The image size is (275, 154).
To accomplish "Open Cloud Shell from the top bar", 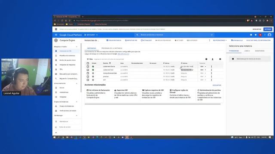I will 251,35.
